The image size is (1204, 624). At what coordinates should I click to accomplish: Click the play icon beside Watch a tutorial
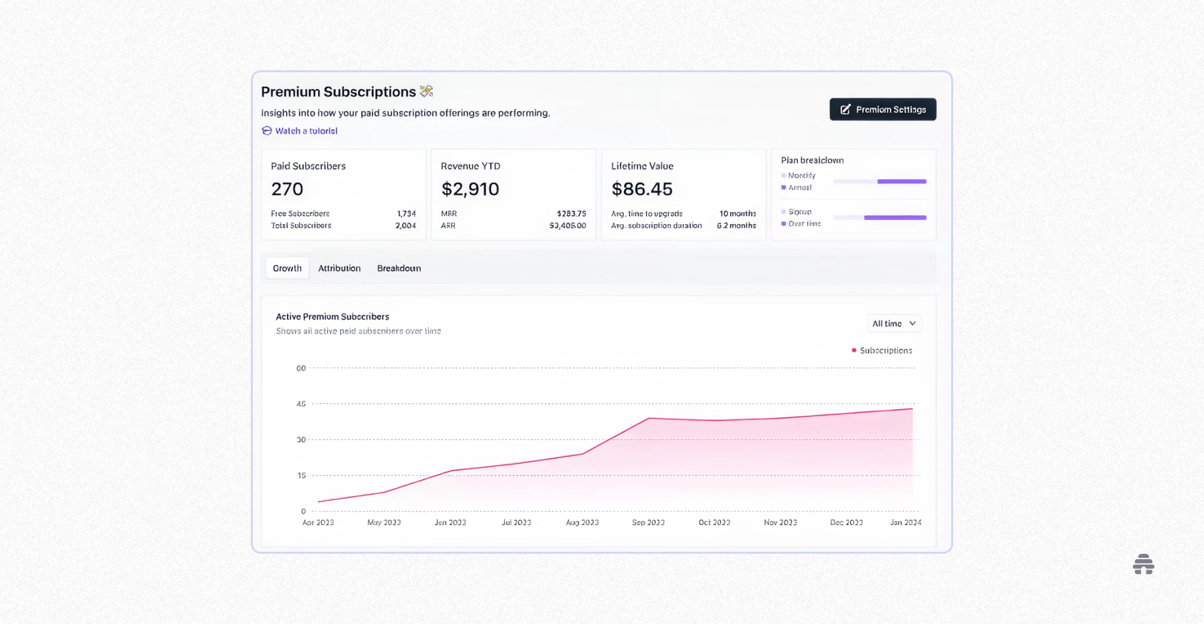point(266,130)
